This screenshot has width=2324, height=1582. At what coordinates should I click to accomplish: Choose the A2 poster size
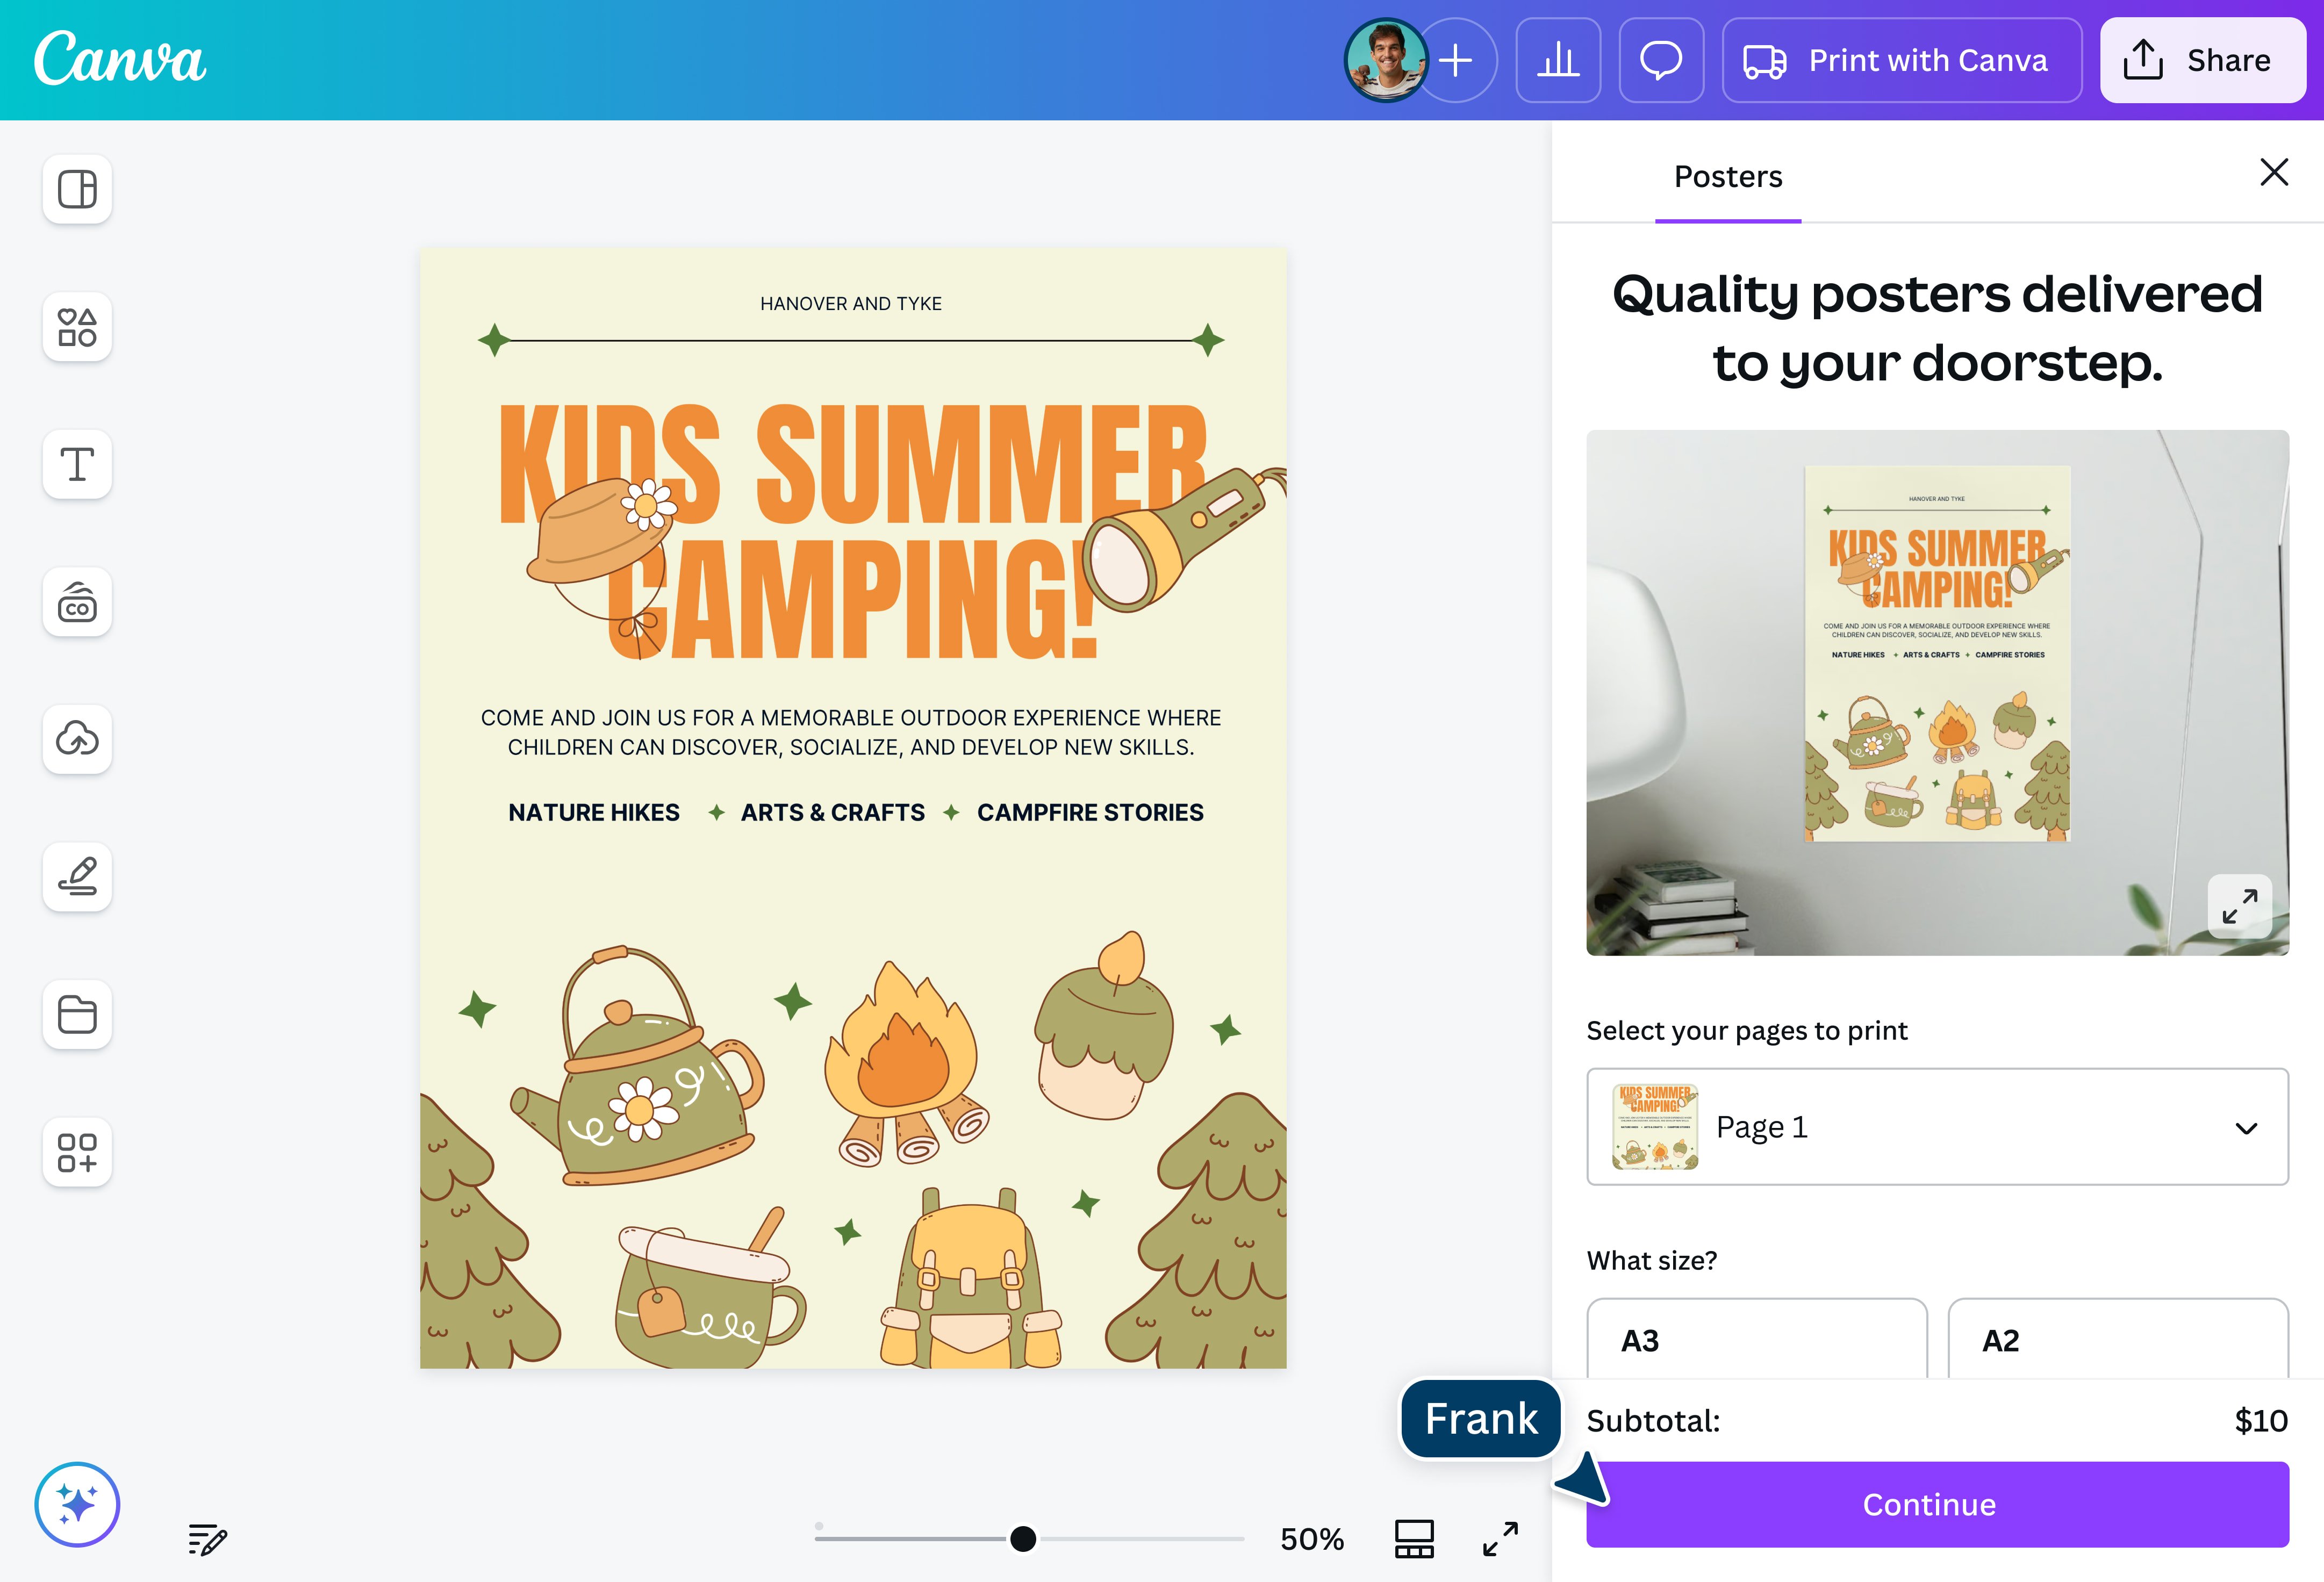point(2118,1340)
